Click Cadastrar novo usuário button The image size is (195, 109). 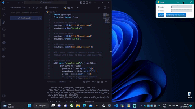click(x=176, y=15)
